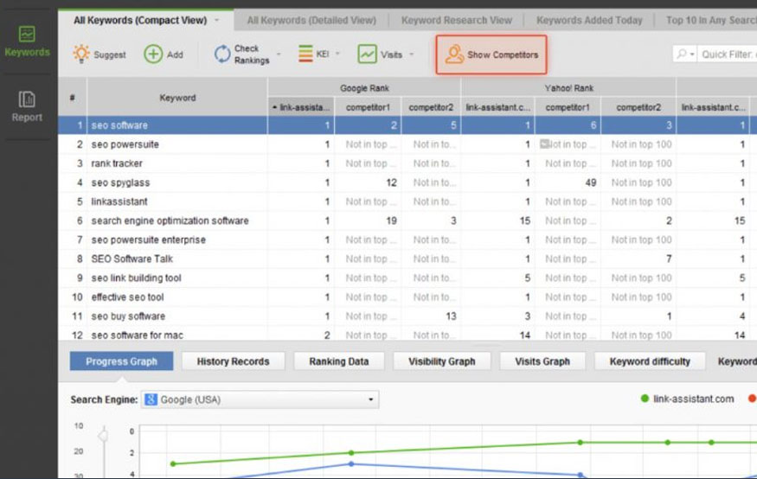Open the Report sidebar section

coord(27,106)
